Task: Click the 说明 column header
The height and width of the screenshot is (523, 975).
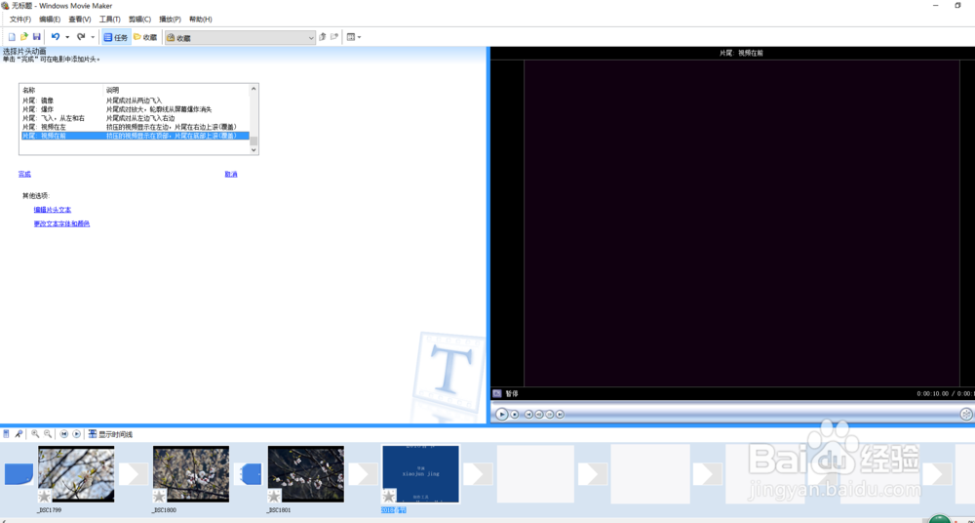Action: coord(176,91)
